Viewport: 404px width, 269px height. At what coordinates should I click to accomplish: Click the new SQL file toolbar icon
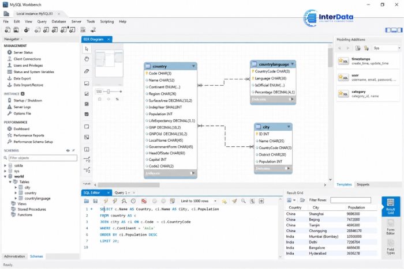pos(8,30)
